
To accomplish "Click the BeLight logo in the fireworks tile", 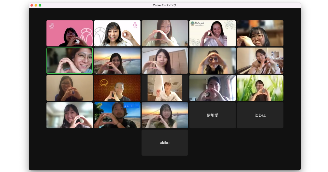I will pos(197,24).
